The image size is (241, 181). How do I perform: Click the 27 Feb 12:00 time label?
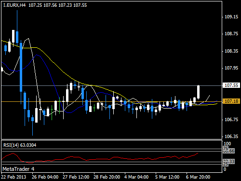pyautogui.click(x=76, y=177)
